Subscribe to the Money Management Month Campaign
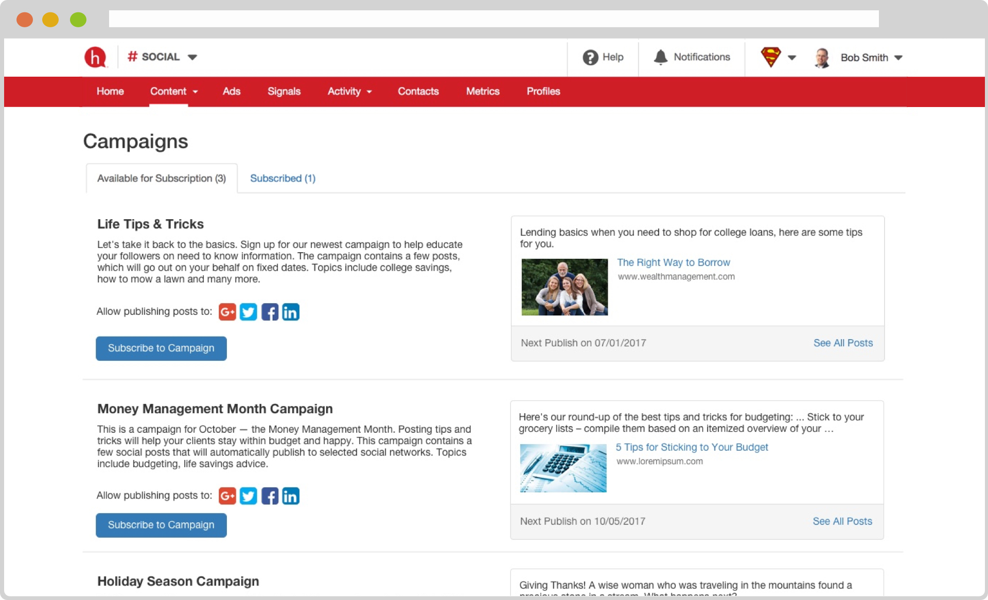 click(161, 525)
